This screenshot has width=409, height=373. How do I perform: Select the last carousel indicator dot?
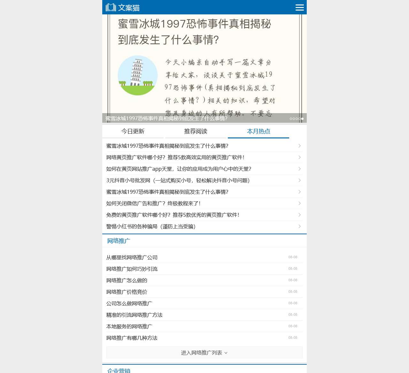302,119
